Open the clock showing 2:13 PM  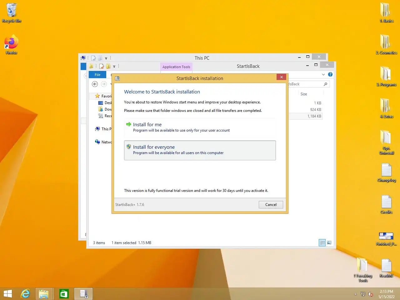pyautogui.click(x=386, y=294)
